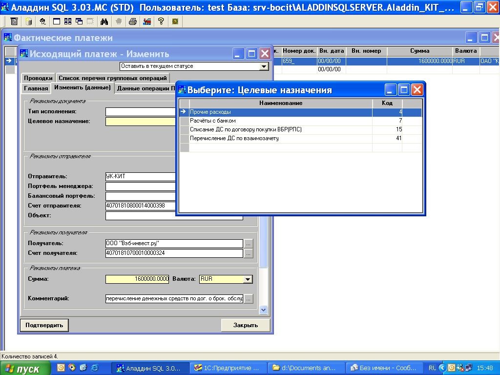Screen dimensions: 500x375
Task: Click the third quick launch icon
Action: coord(83,368)
